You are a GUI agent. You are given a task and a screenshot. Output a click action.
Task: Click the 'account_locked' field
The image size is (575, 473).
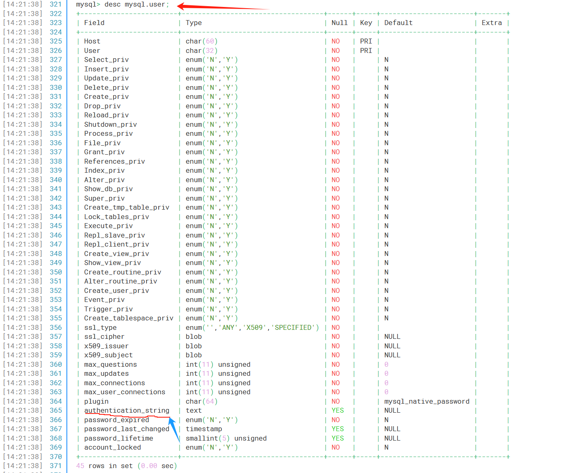(113, 448)
